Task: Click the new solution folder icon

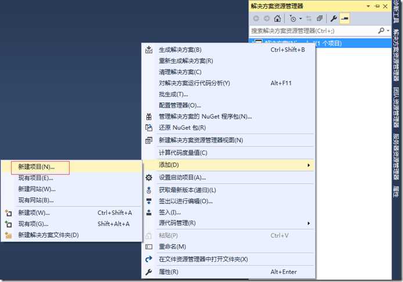Action: click(x=8, y=235)
